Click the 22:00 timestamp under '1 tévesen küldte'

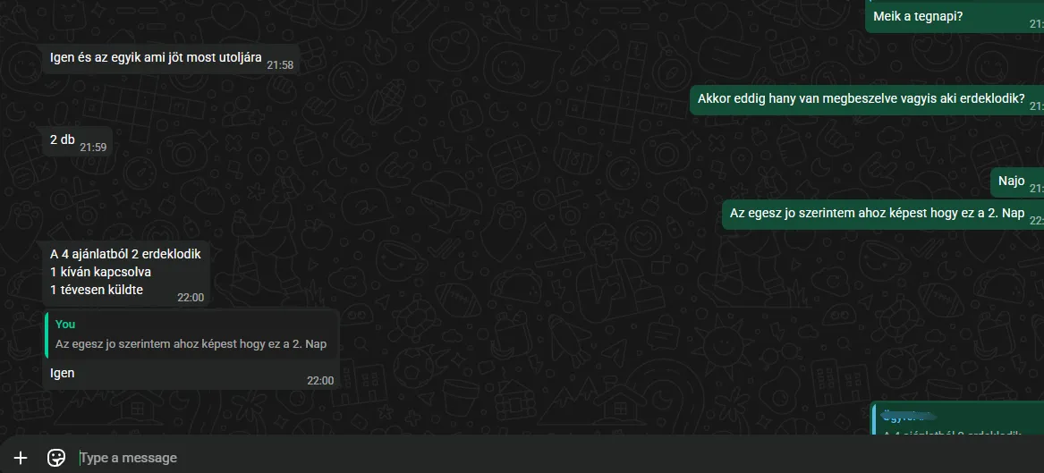[x=191, y=298]
